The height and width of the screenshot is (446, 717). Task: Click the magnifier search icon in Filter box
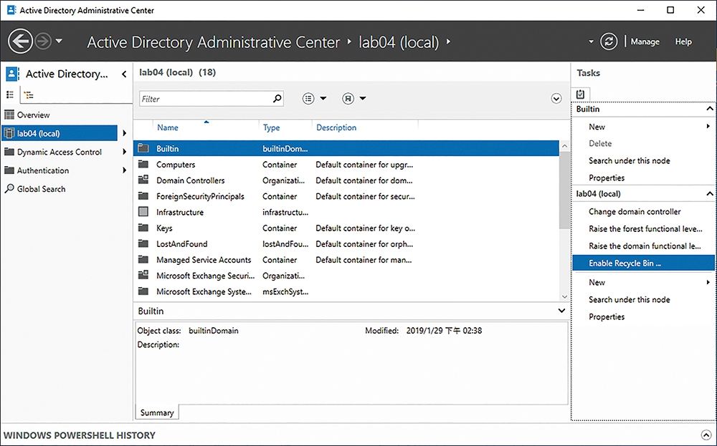pyautogui.click(x=277, y=99)
